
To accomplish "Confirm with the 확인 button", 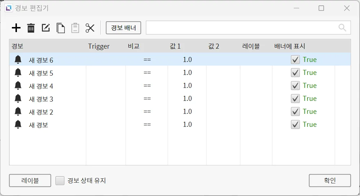I will (330, 181).
